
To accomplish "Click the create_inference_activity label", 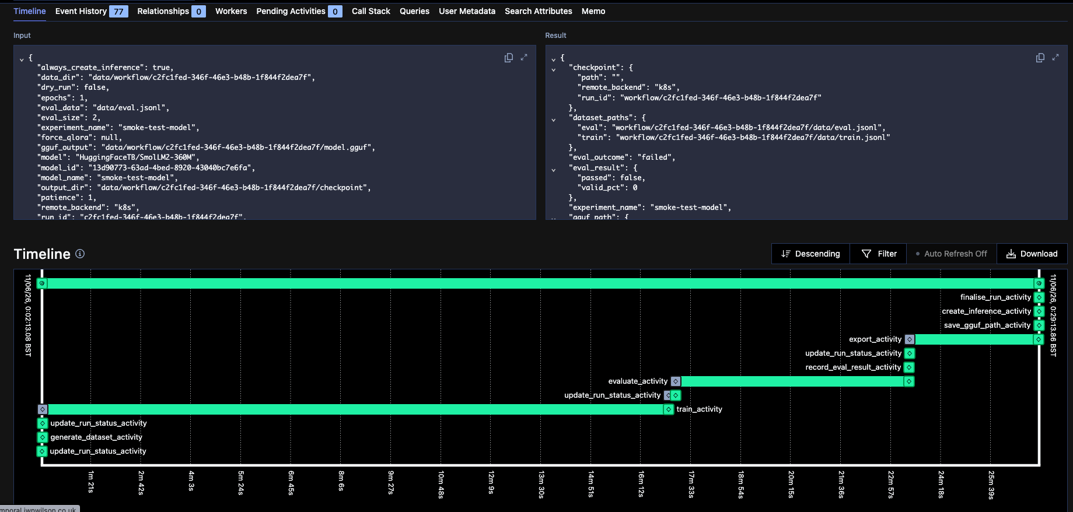I will coord(986,311).
